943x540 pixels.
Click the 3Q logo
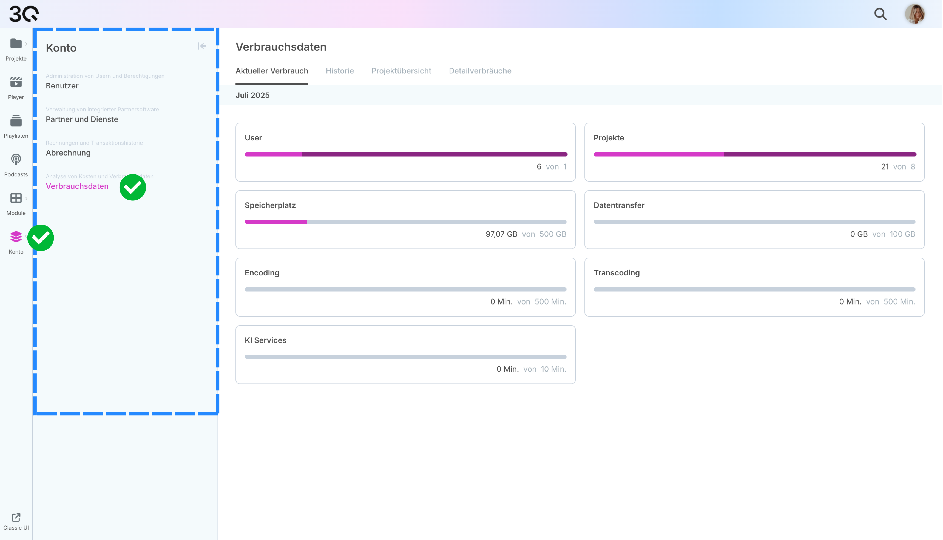[x=24, y=14]
